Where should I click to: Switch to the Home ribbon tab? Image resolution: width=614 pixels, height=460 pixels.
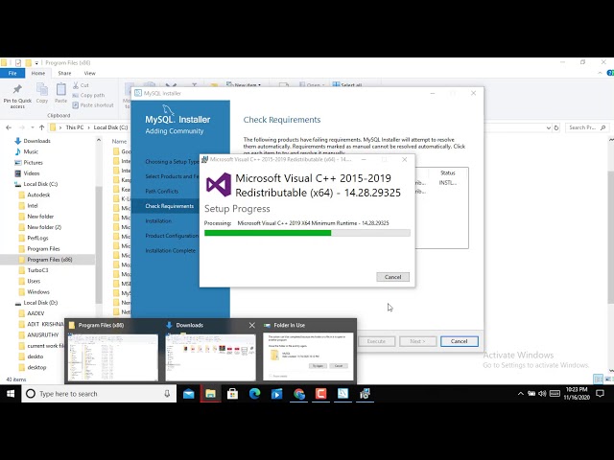(38, 73)
